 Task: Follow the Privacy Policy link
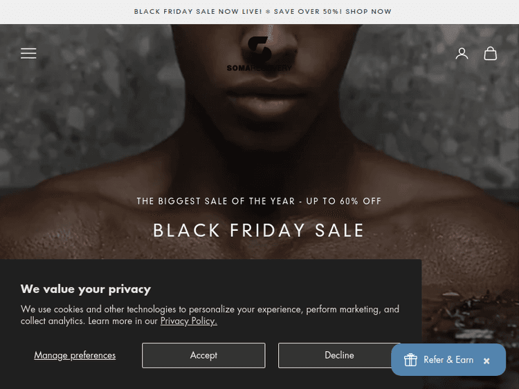pyautogui.click(x=189, y=321)
